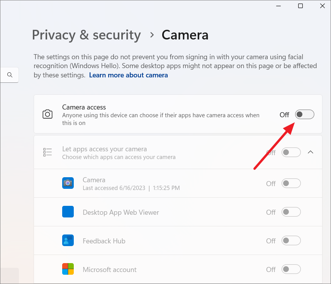Click the Feedback Hub app icon
This screenshot has width=331, height=284.
click(x=68, y=240)
